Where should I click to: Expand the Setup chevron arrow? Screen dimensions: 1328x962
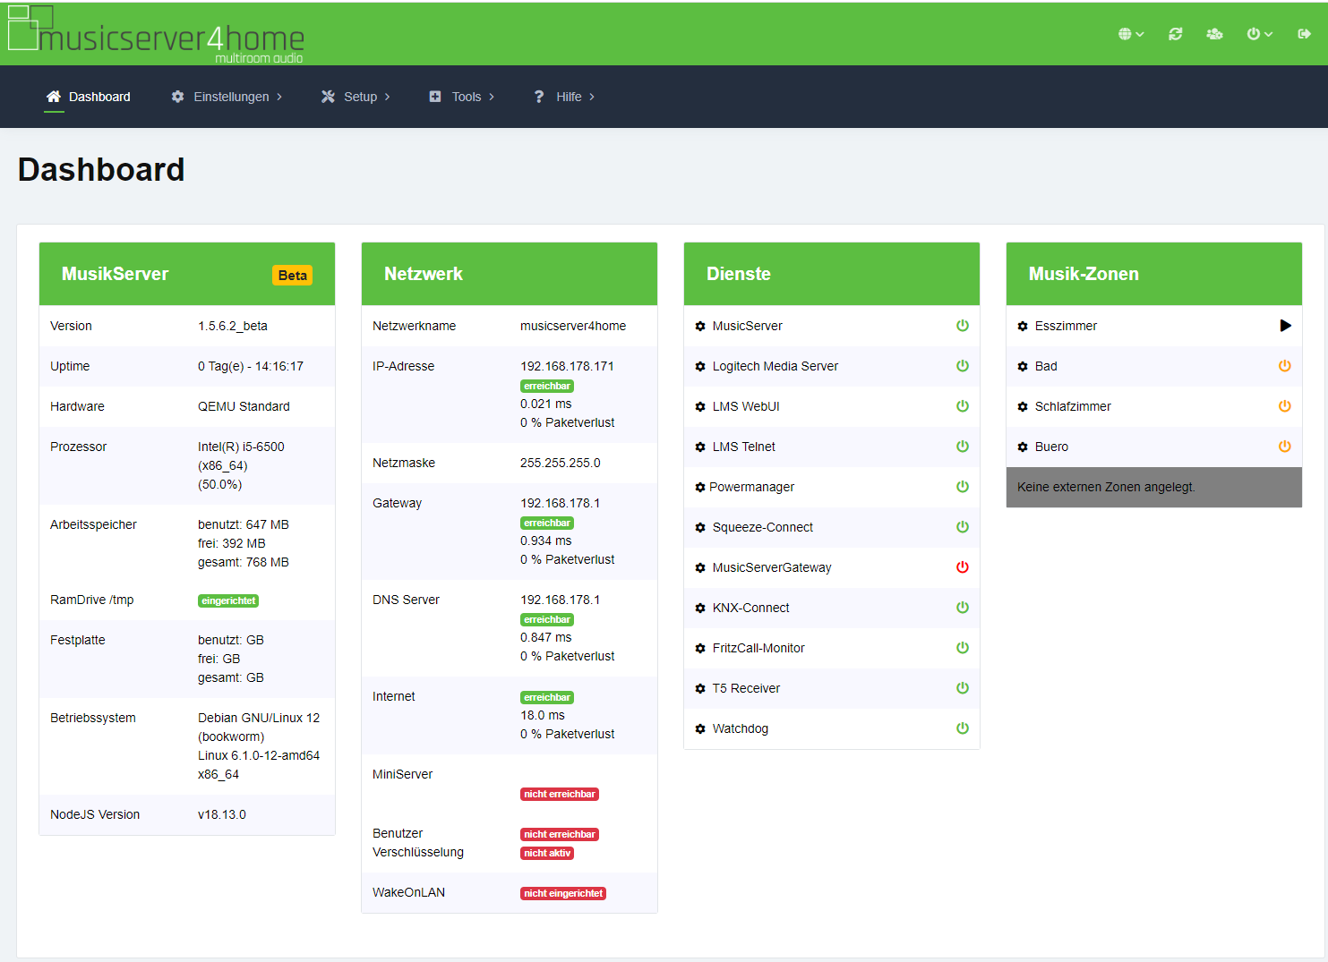(x=388, y=97)
